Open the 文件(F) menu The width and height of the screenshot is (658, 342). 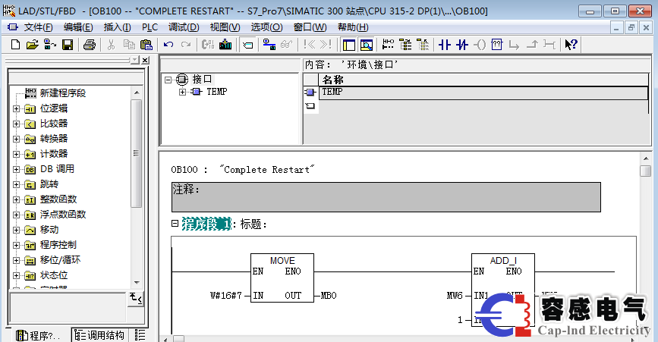(38, 27)
